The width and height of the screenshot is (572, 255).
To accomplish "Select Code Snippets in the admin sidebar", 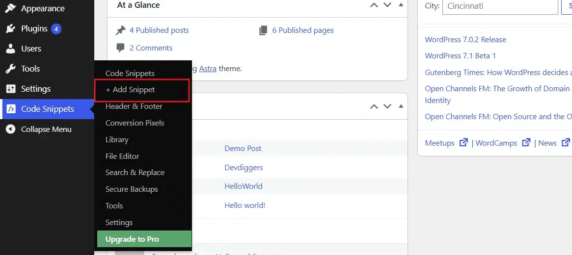I will [x=48, y=109].
